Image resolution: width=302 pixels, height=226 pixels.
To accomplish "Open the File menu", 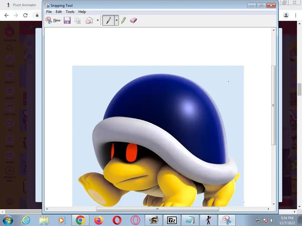I will [x=49, y=12].
